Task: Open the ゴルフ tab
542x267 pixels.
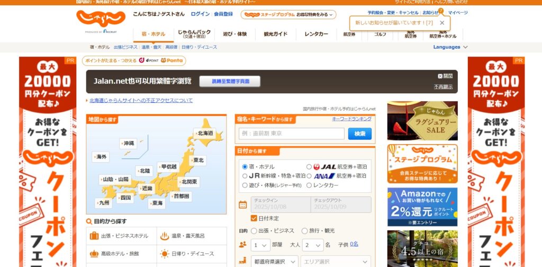Action: 380,34
